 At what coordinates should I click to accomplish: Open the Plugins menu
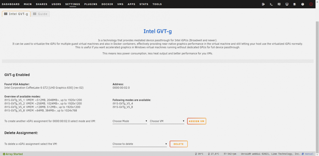[91, 4]
